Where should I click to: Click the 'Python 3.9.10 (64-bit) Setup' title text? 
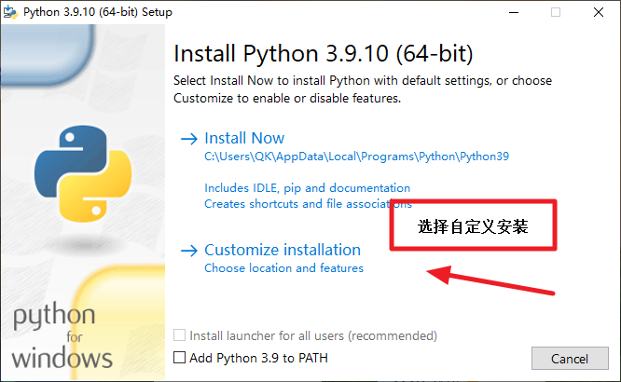[98, 12]
